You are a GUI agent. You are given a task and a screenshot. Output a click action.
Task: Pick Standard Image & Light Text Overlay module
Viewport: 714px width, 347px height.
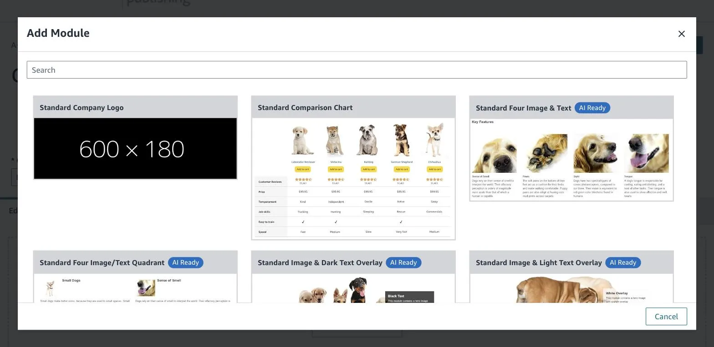pyautogui.click(x=571, y=277)
